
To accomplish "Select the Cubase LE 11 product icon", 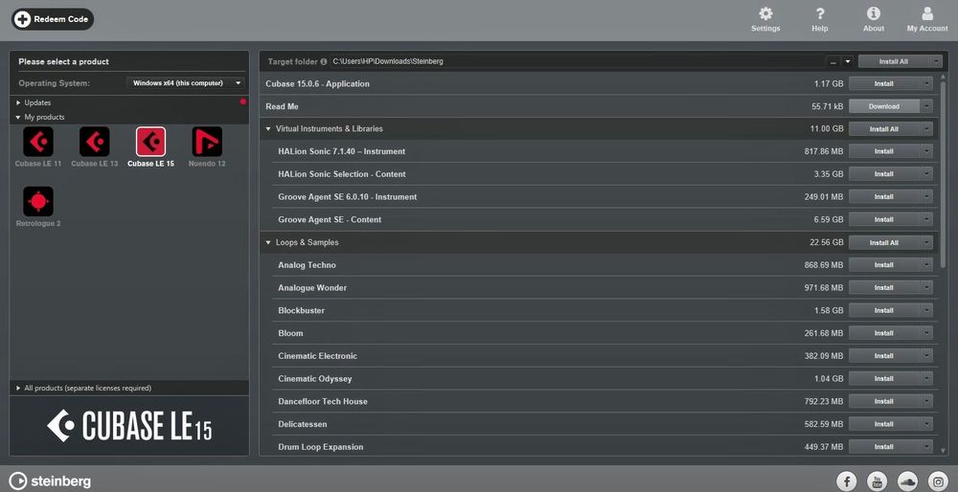I will (38, 142).
